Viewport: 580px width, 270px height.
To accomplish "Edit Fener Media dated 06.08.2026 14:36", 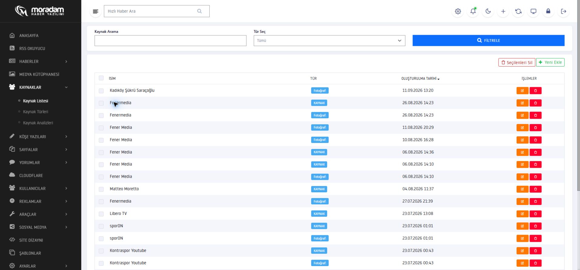I will coord(522,152).
